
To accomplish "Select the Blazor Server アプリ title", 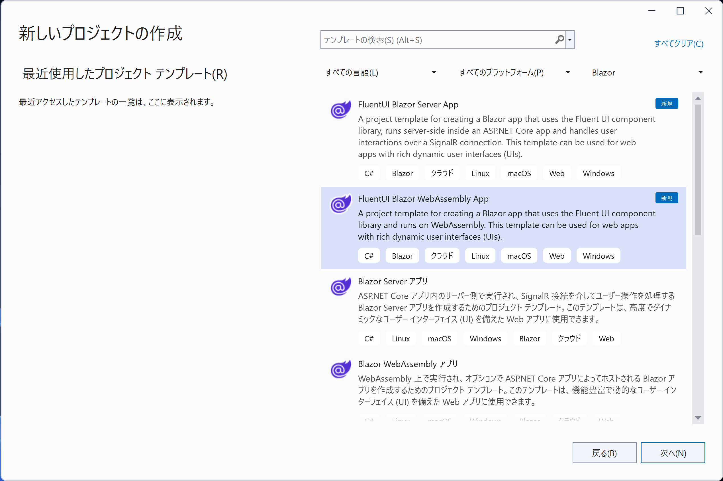I will coord(393,281).
